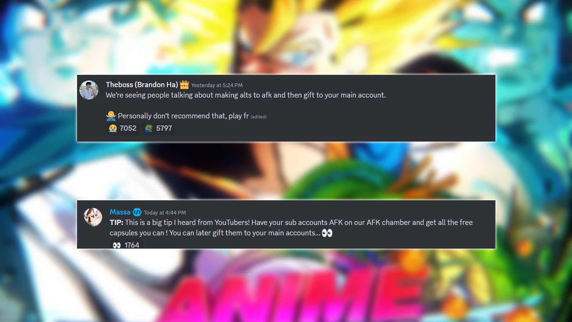Click the (edited) label on Theboss message
The width and height of the screenshot is (572, 322).
[259, 117]
